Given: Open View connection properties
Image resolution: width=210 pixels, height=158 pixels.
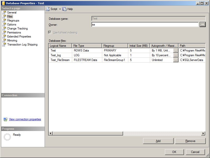Looking at the screenshot, I should 25,119.
